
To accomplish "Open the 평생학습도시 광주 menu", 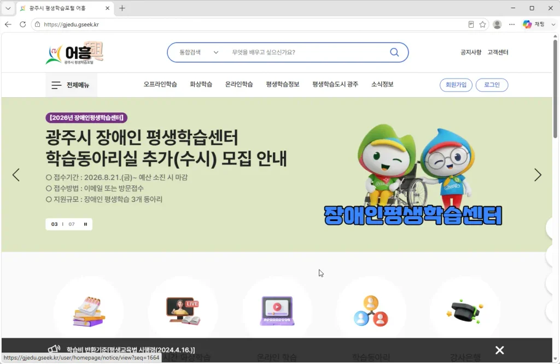I will point(335,84).
